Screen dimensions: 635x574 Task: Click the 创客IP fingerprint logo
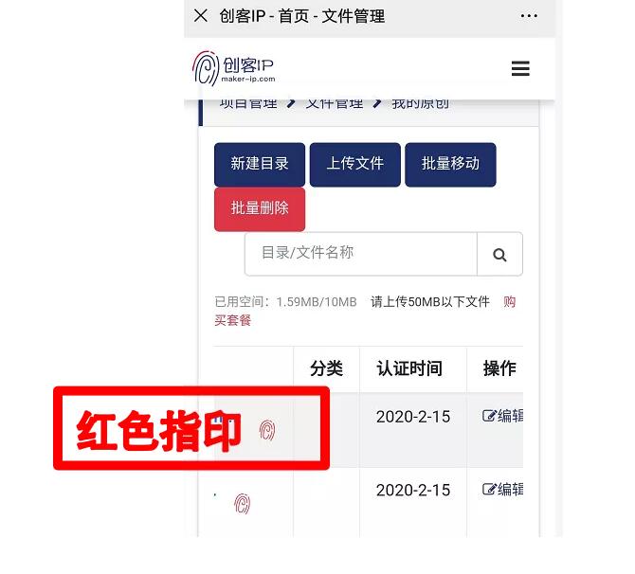pyautogui.click(x=234, y=68)
